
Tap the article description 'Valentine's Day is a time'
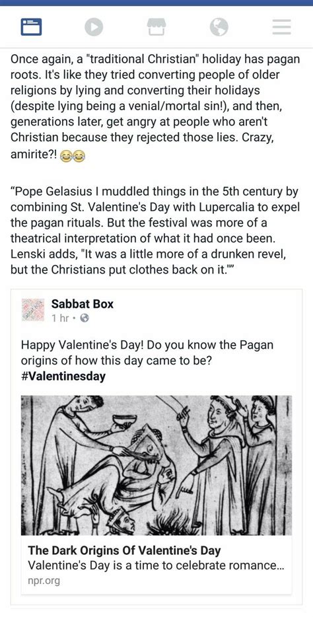pos(156,566)
